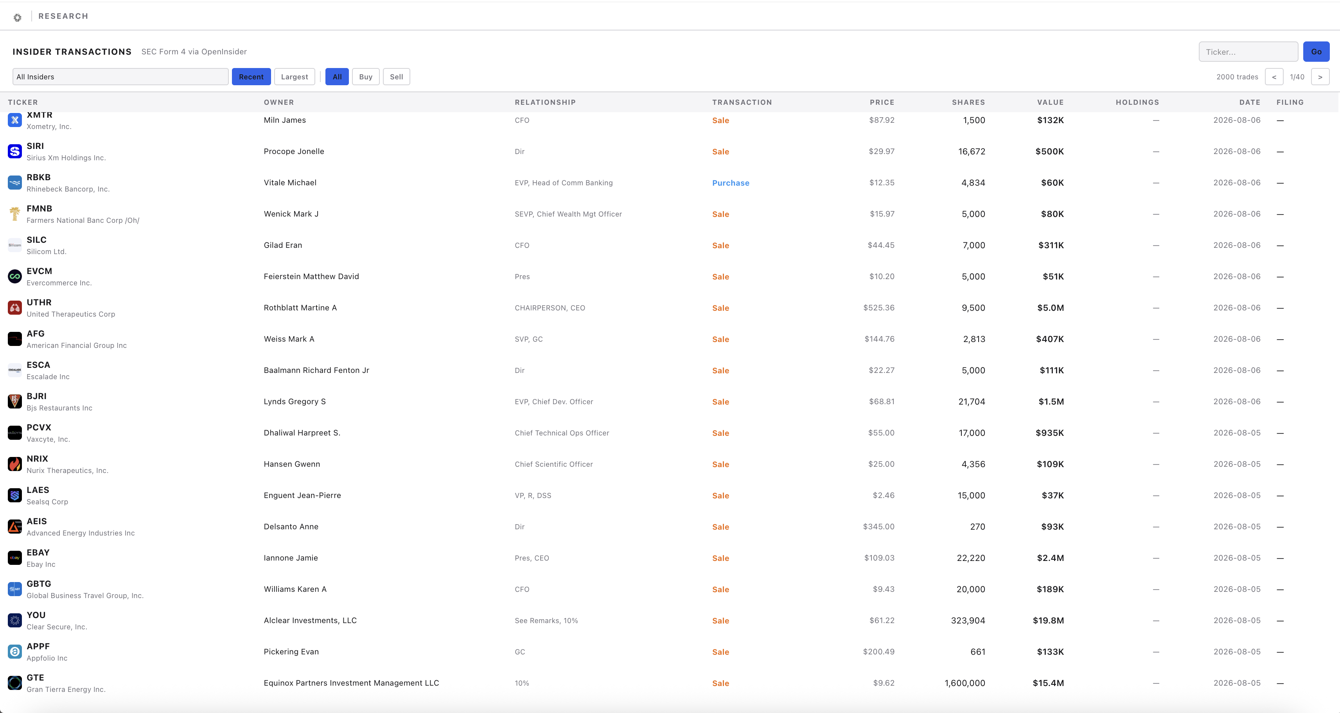Click owner name Rothblatt Martine A

point(300,308)
